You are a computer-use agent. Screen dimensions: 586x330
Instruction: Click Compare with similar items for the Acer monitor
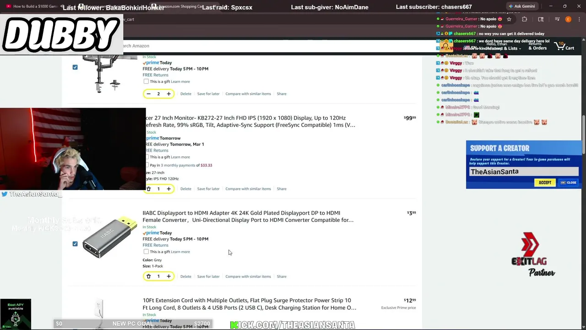coord(248,189)
